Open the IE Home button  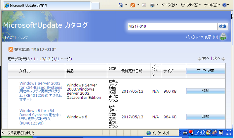(x=121, y=5)
